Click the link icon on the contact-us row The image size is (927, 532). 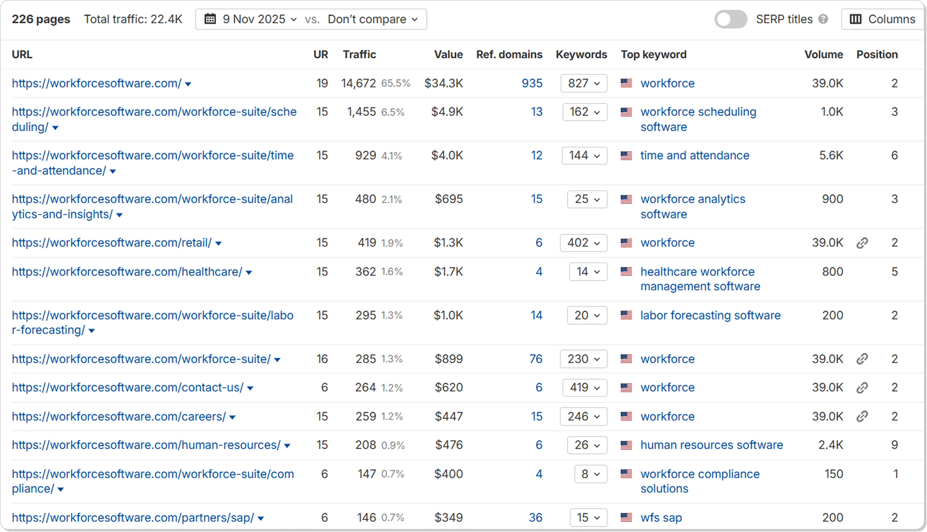click(x=863, y=387)
